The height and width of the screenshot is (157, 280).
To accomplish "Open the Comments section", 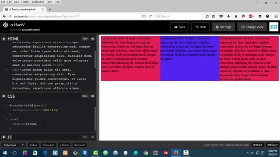I will coord(49,145).
